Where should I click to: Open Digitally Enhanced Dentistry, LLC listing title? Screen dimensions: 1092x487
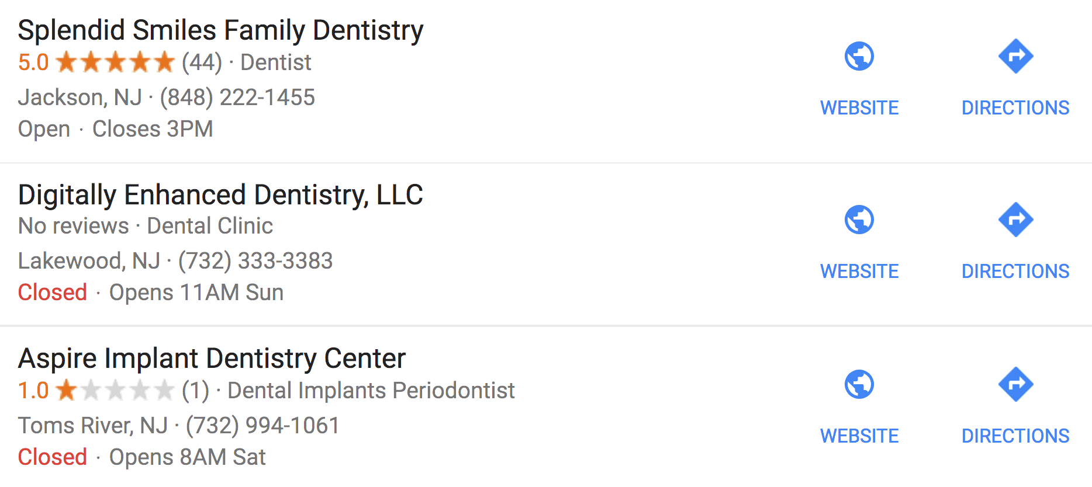coord(220,195)
